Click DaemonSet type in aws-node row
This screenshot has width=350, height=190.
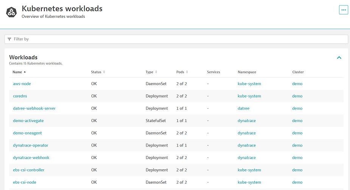tap(156, 84)
